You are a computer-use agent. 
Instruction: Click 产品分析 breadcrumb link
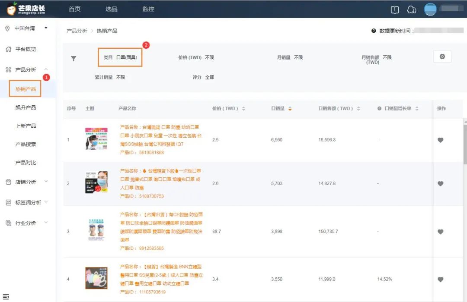point(77,31)
